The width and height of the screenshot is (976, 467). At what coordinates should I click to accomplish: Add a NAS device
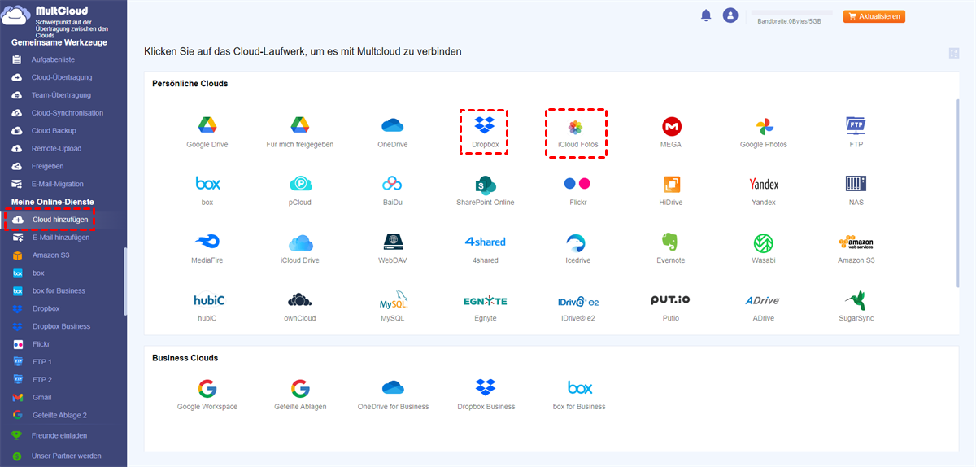(x=856, y=191)
